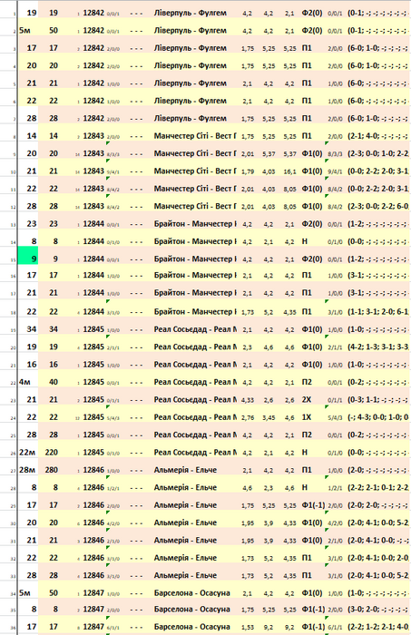
Task: Select row header 15
Action: (13, 260)
